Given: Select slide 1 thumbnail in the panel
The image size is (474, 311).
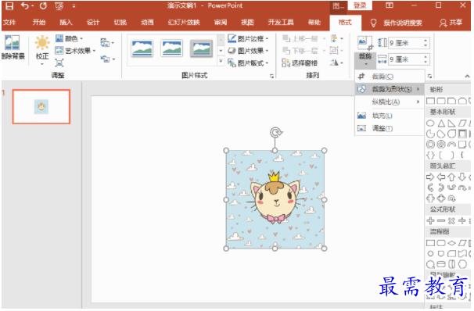Looking at the screenshot, I should 41,106.
